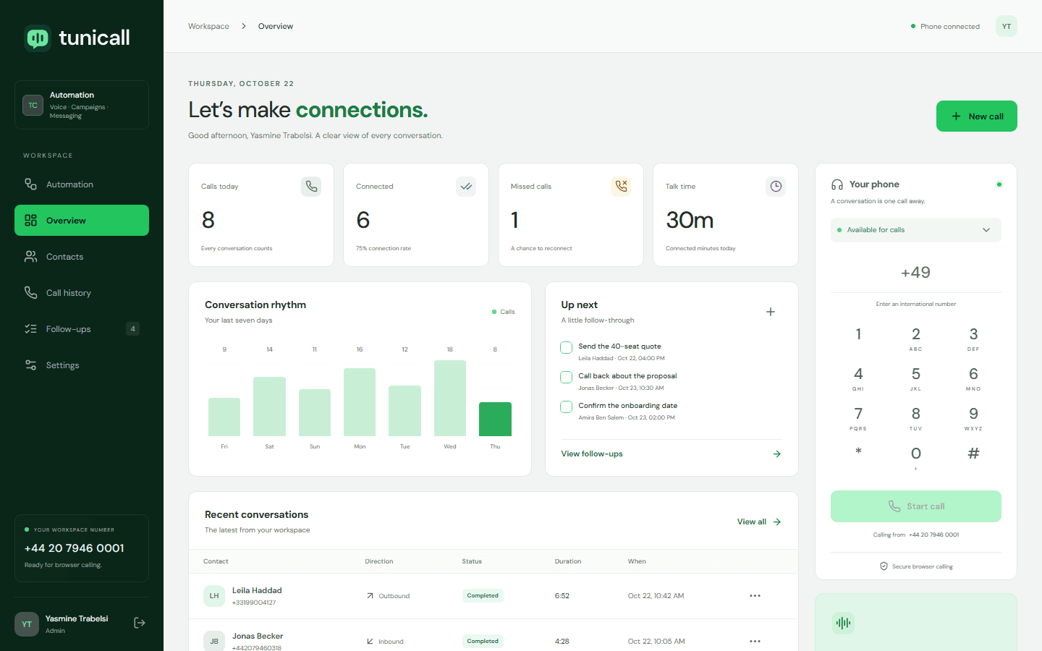Click the headset icon beside Your phone
Viewport: 1042px width, 651px height.
coord(837,184)
